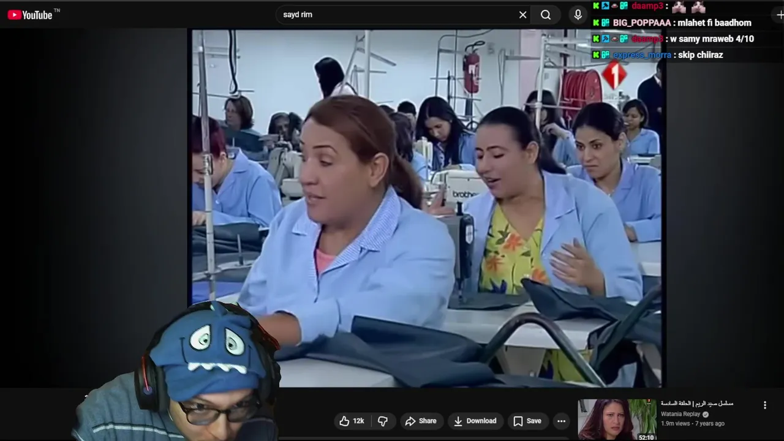Screen dimensions: 784x441
Task: Start voice search with microphone icon
Action: [x=578, y=15]
